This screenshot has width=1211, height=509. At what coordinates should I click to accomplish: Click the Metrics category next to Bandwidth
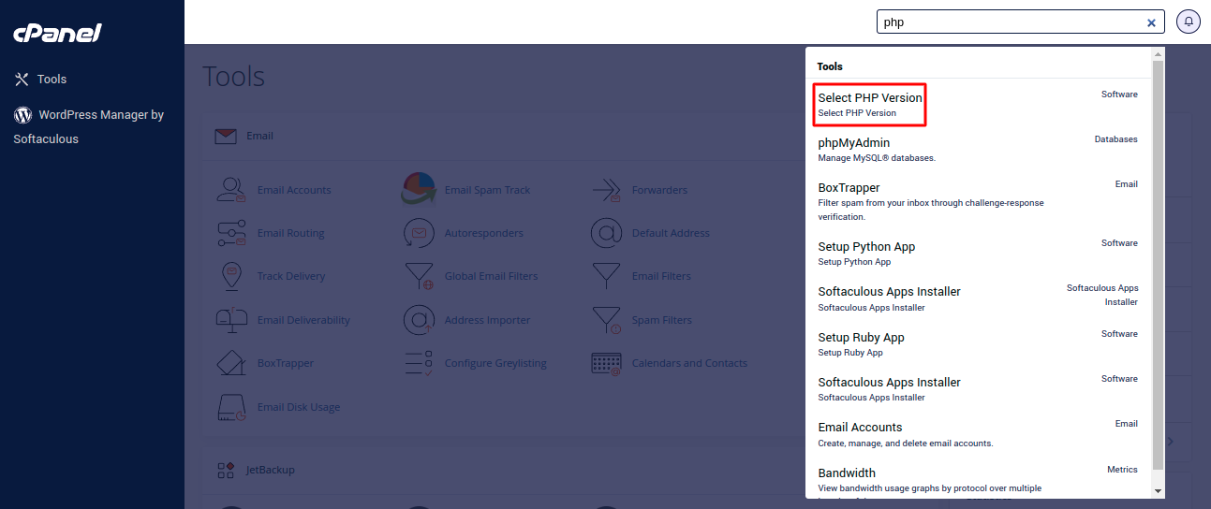pos(1122,470)
